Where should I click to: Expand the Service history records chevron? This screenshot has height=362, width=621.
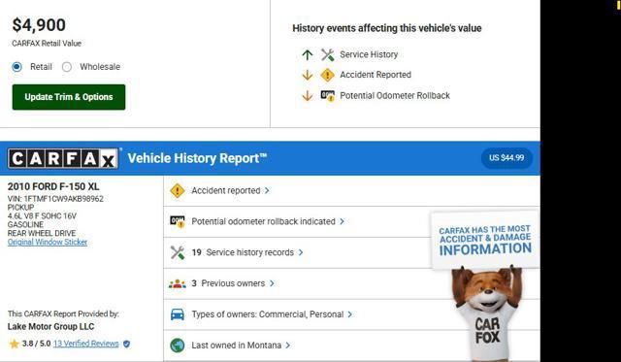(x=301, y=252)
